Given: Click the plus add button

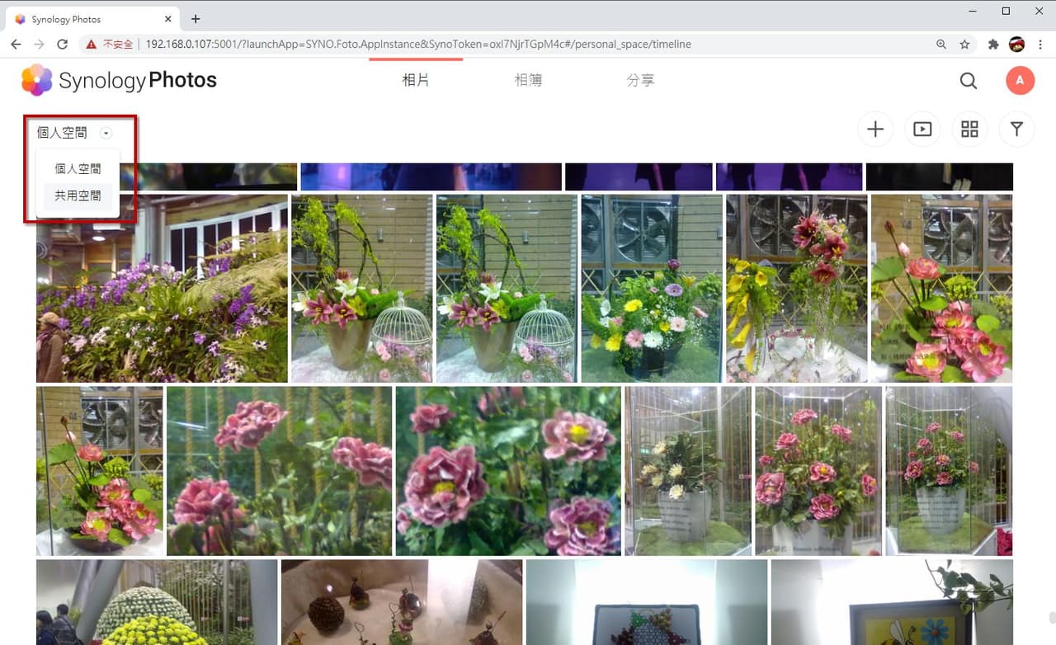Looking at the screenshot, I should [875, 129].
